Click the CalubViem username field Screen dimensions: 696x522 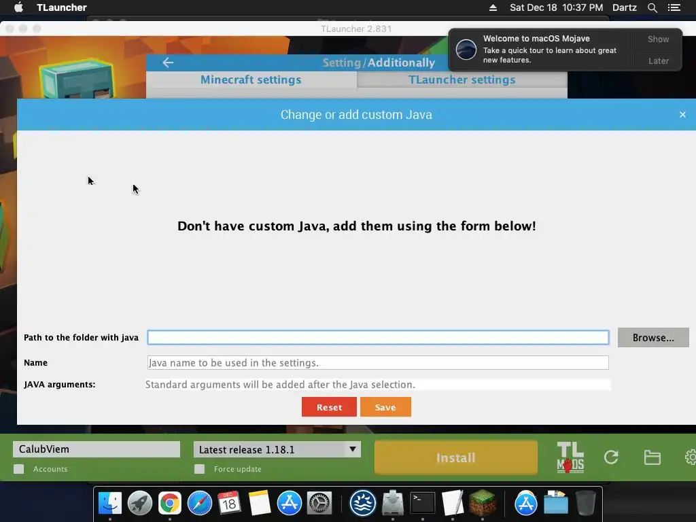point(97,449)
